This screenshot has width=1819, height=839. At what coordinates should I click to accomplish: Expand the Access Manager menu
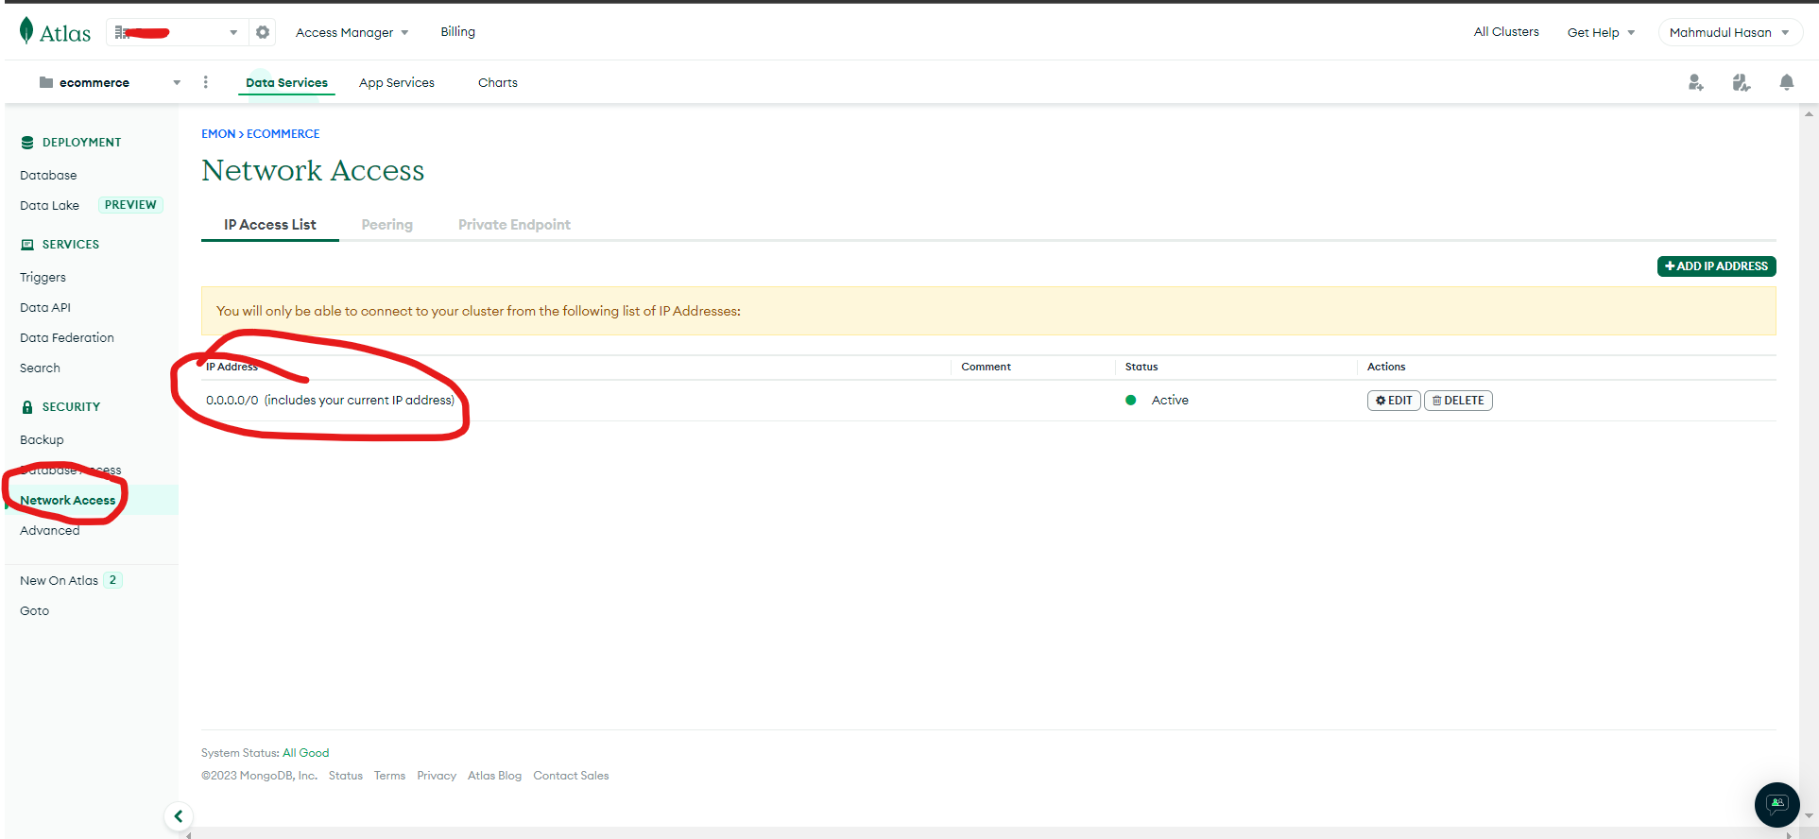352,32
